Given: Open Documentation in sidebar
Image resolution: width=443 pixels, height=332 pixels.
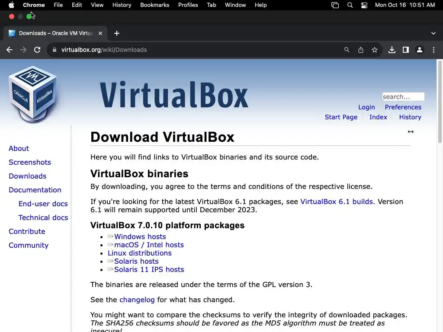Looking at the screenshot, I should coord(35,190).
